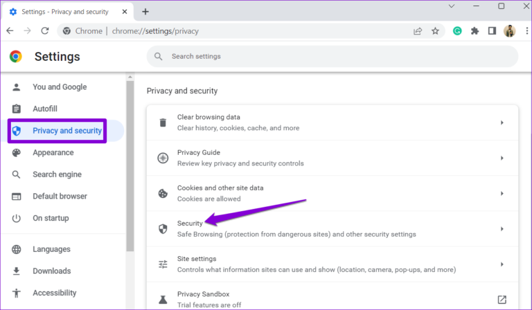
Task: Click Cookies and other site data title
Action: [220, 188]
